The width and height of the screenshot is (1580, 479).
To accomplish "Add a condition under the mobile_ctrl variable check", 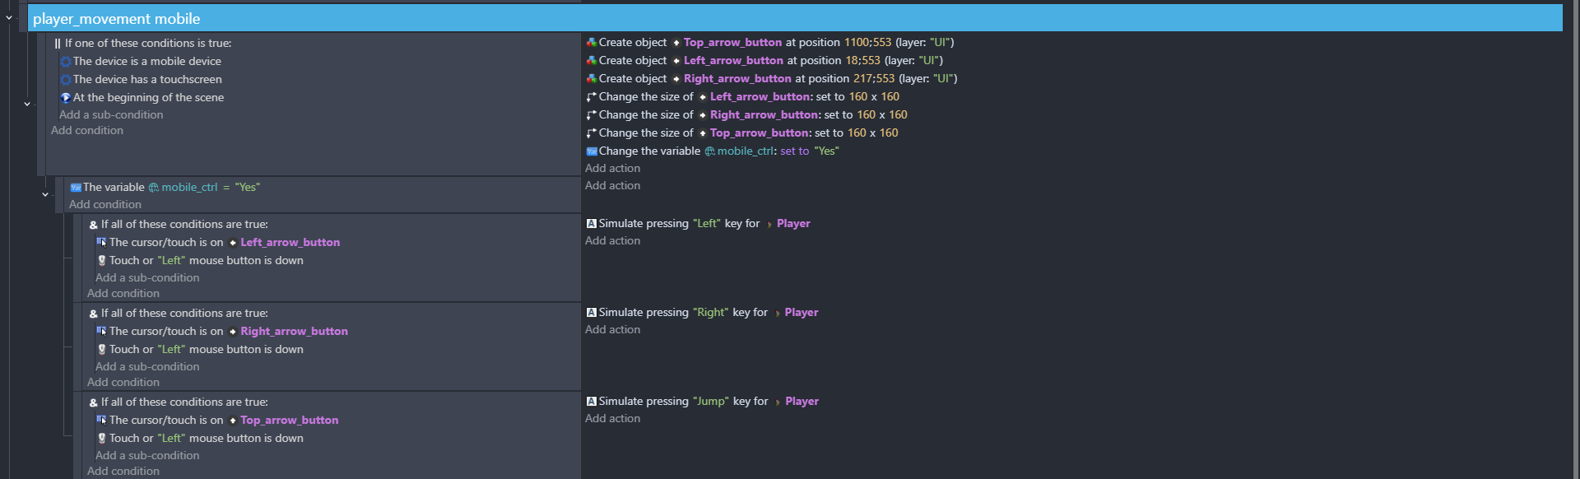I will pos(105,205).
